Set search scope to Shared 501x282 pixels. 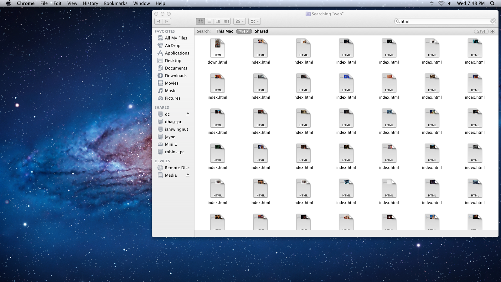pos(261,31)
